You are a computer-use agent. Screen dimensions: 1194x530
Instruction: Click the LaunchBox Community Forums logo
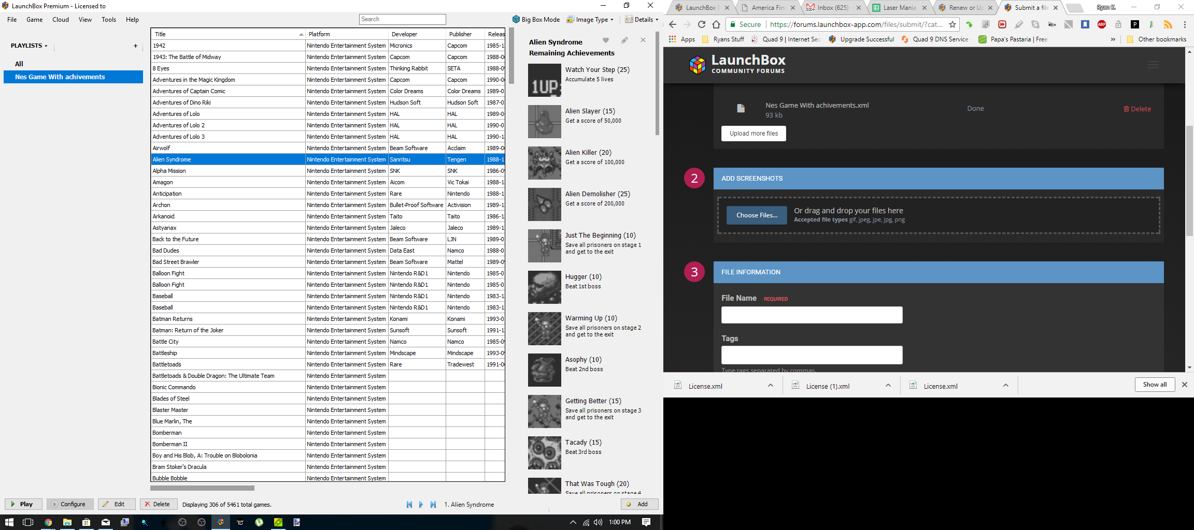coord(737,64)
